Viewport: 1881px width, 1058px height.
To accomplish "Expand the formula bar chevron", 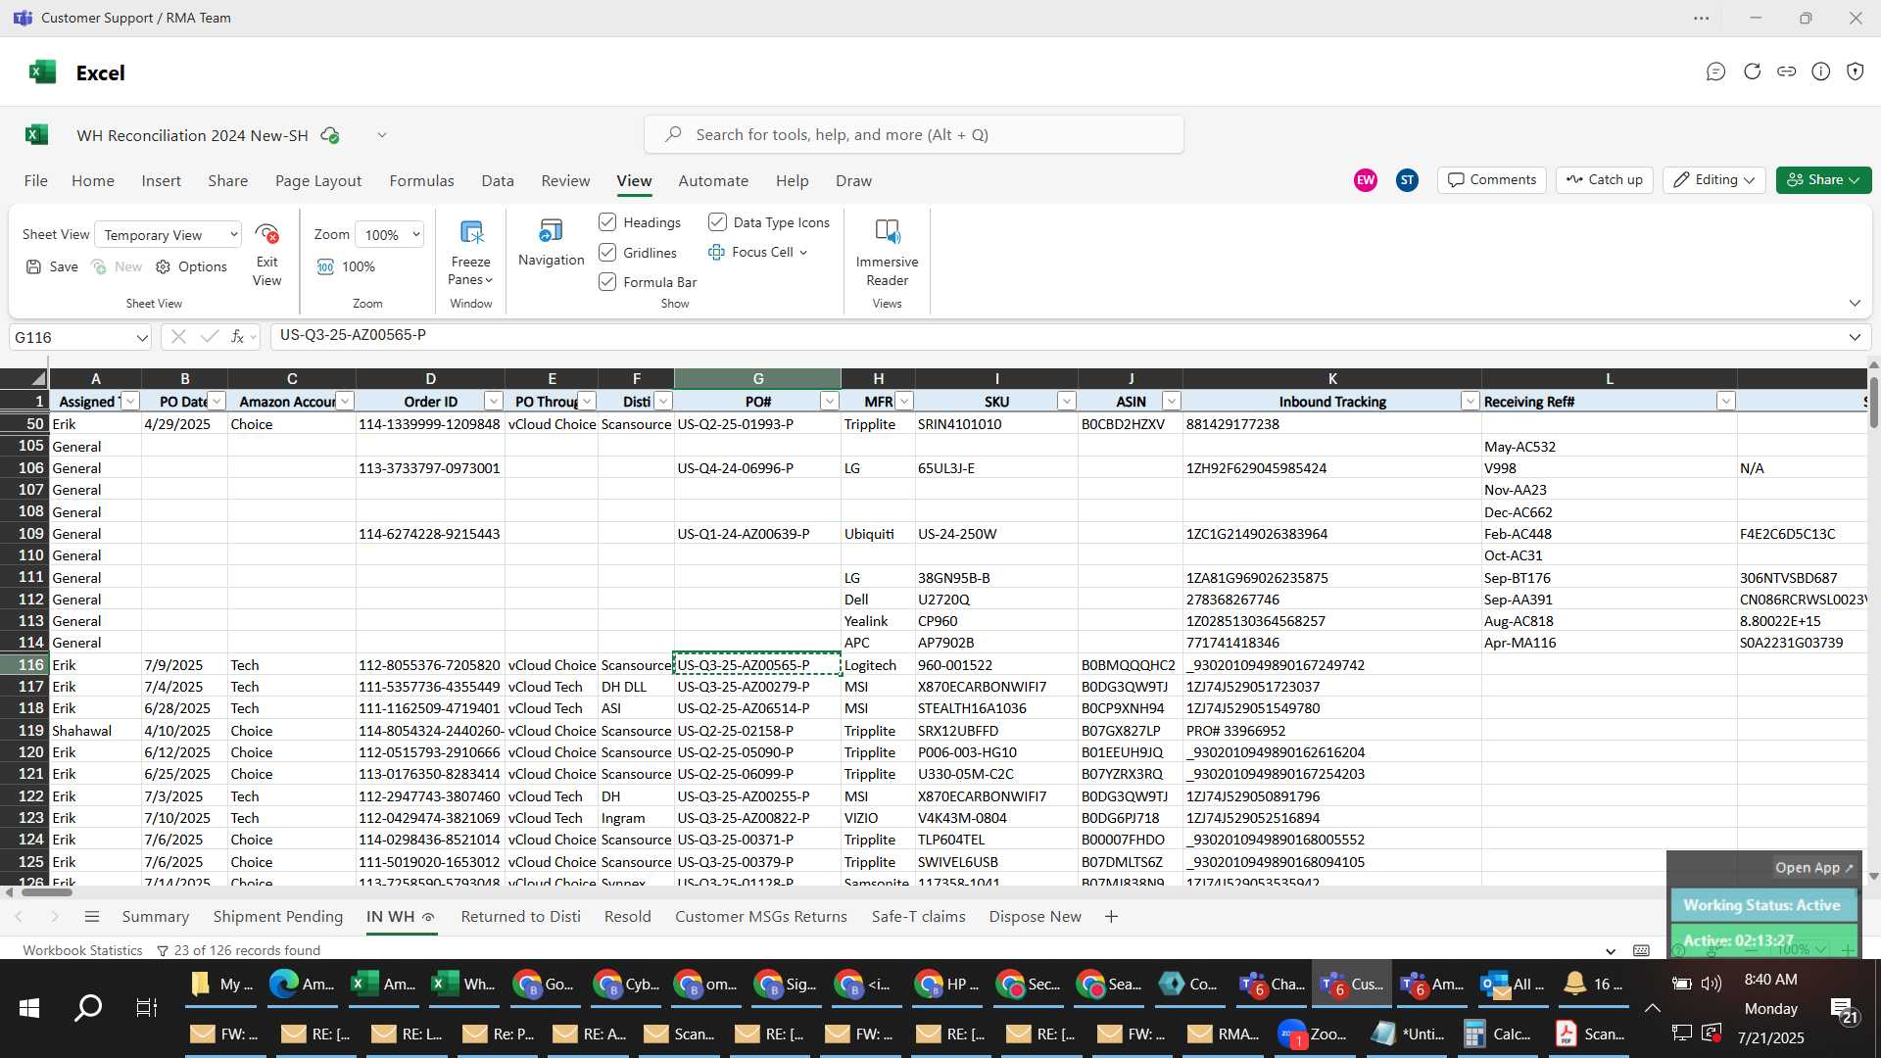I will point(1855,337).
